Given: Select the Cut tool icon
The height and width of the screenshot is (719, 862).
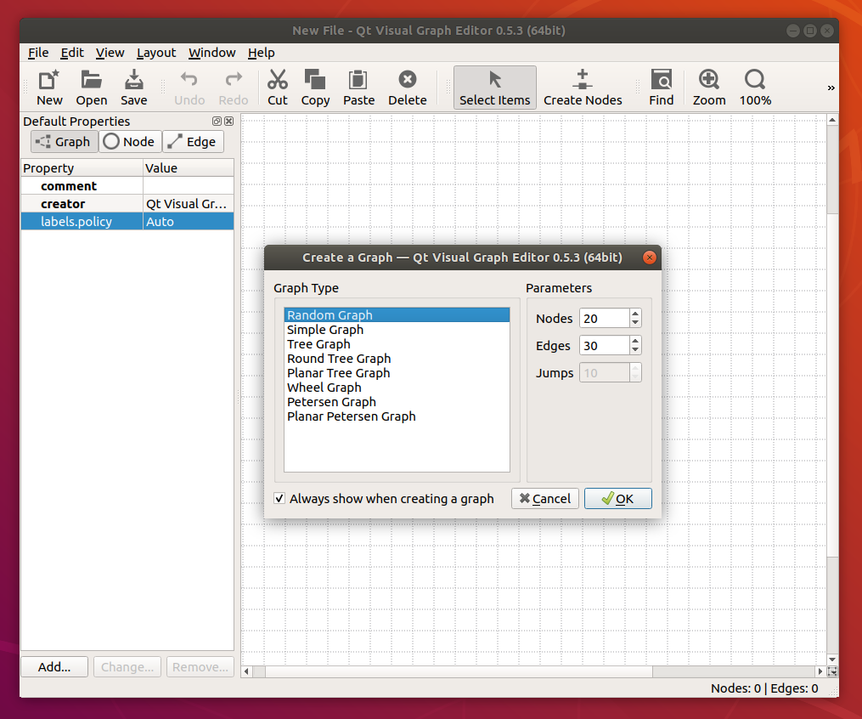Looking at the screenshot, I should (277, 85).
